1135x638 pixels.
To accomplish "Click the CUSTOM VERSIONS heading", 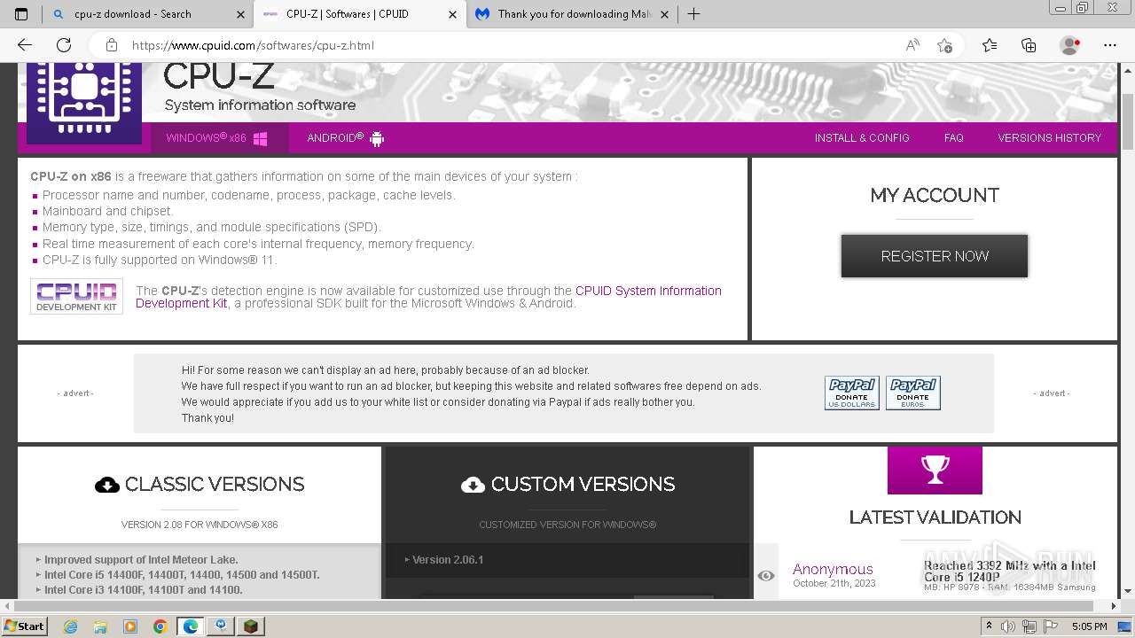I will pyautogui.click(x=583, y=485).
